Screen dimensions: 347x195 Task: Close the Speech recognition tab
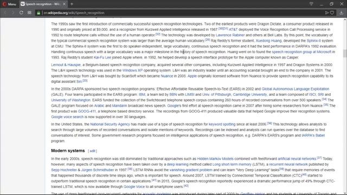coord(64,4)
